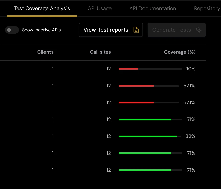The width and height of the screenshot is (221, 189).
Task: Enable the Show inactive APIs toggle
Action: (12, 30)
